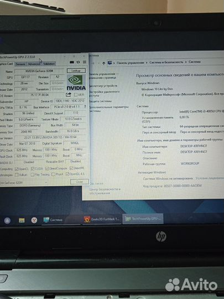This screenshot has height=299, width=224.
Task: Toggle the Vulkan checkbox
Action: tap(17, 174)
